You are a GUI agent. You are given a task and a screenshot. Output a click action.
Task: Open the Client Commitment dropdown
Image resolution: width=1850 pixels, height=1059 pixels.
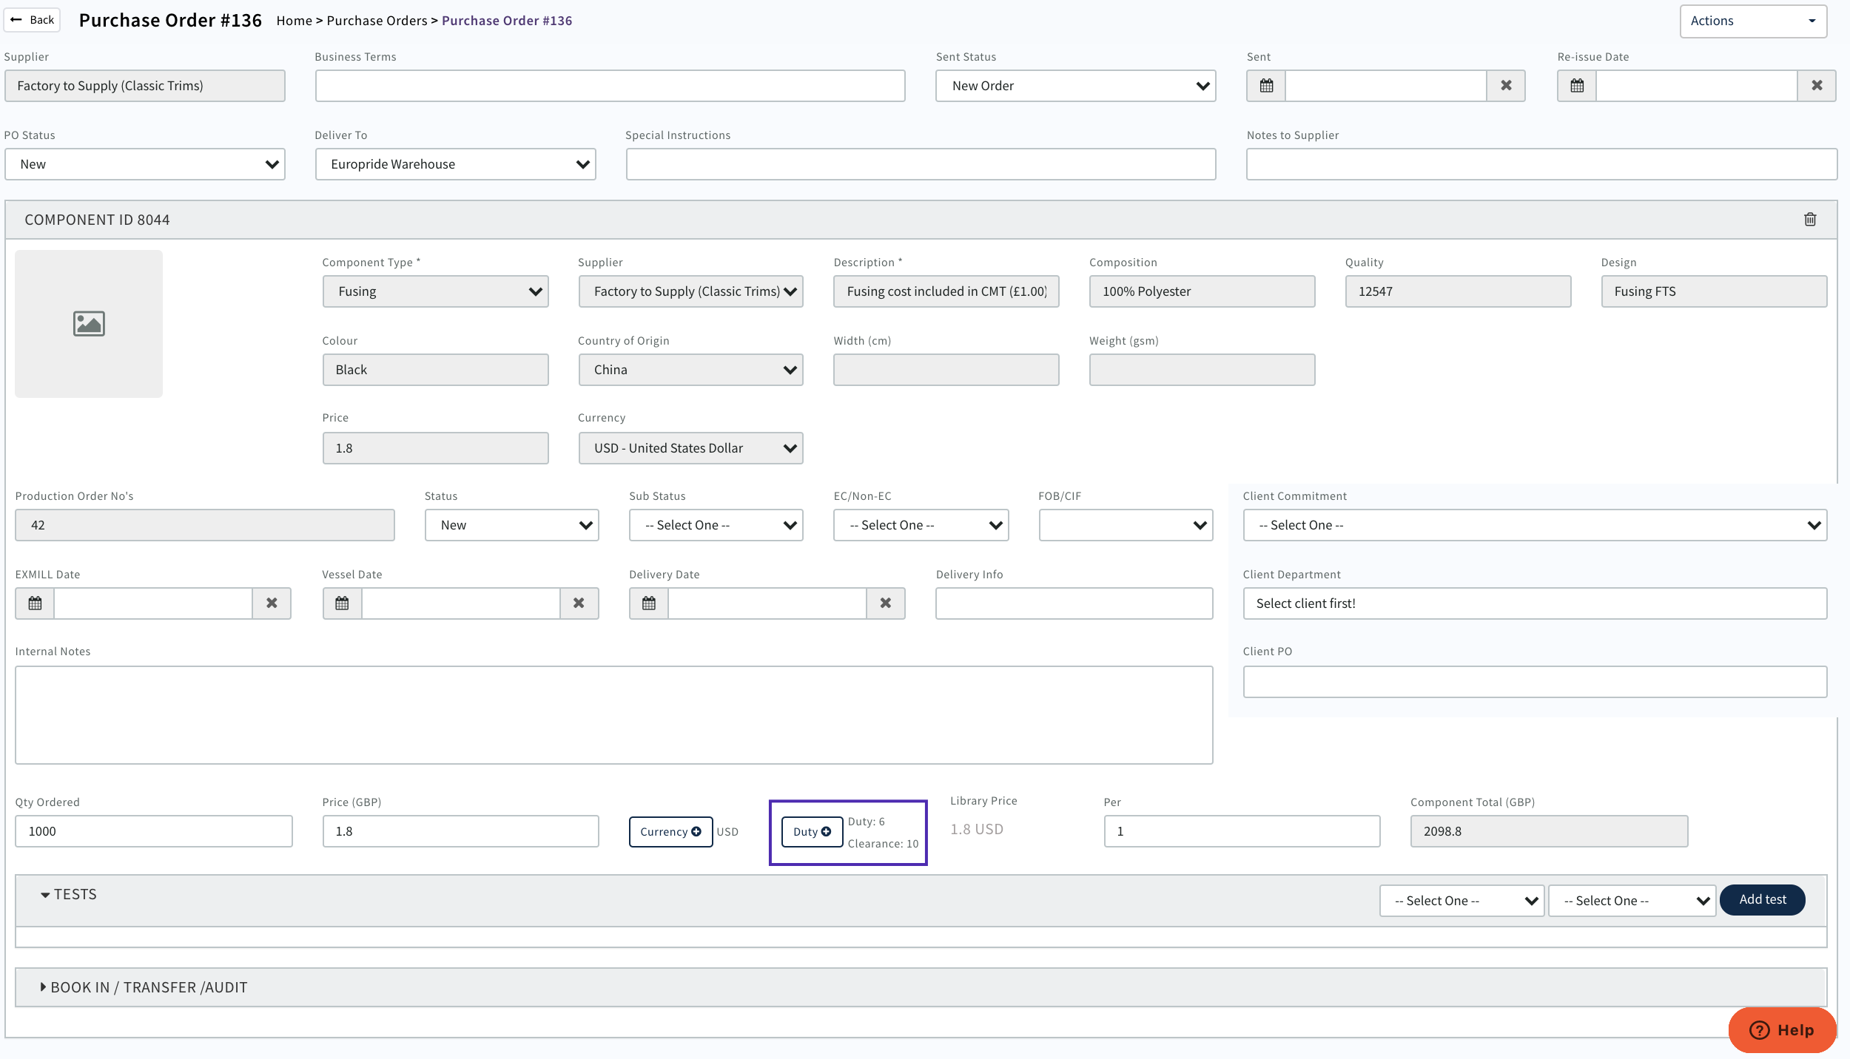(1535, 525)
